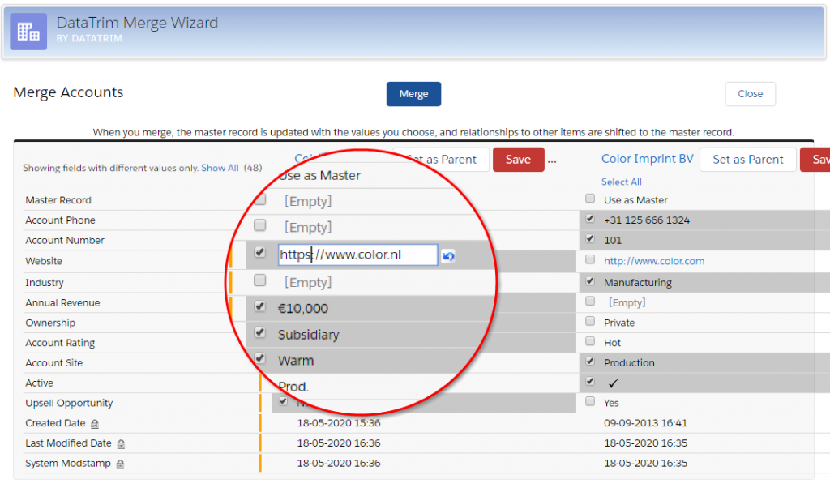The image size is (830, 492).
Task: Toggle the checkbox next to €10,000
Action: [259, 307]
